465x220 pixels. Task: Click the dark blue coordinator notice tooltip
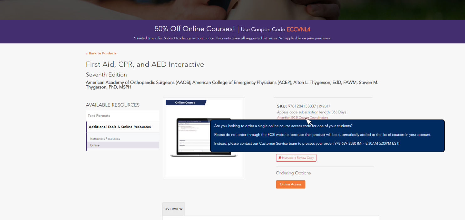point(327,136)
